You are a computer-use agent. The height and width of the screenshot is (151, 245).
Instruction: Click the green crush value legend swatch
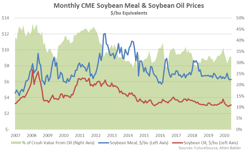(16, 143)
